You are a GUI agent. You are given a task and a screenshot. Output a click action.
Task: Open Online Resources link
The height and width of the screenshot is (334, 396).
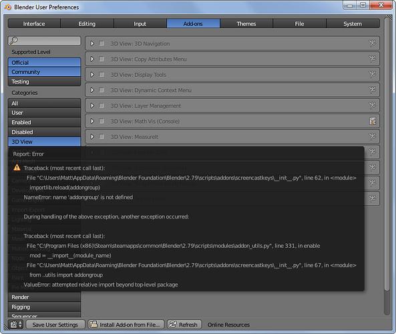[228, 325]
